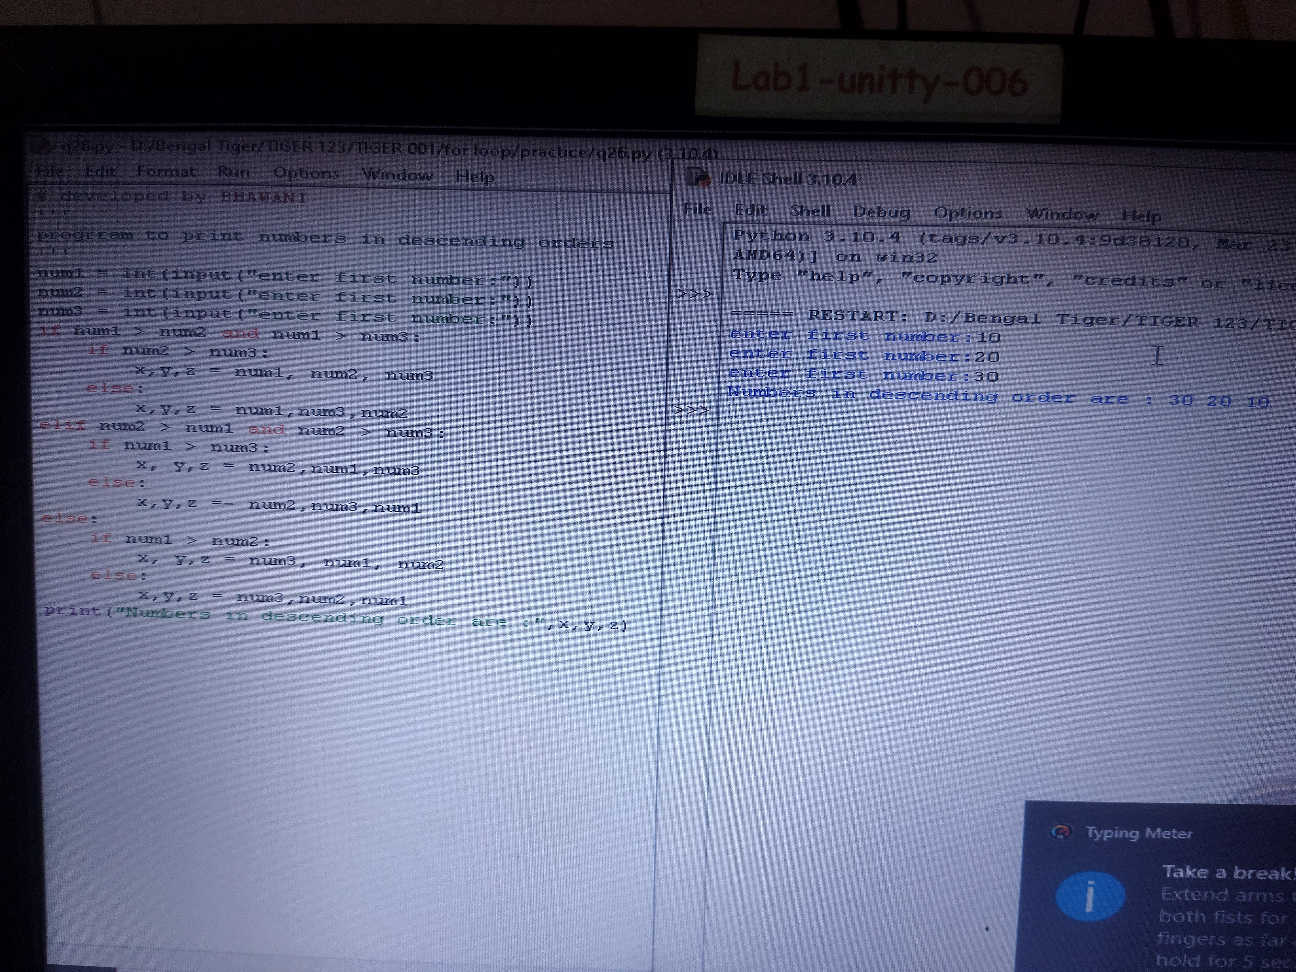Screen dimensions: 1296x972
Task: Open the Debug menu in IDLE Shell
Action: coord(881,212)
